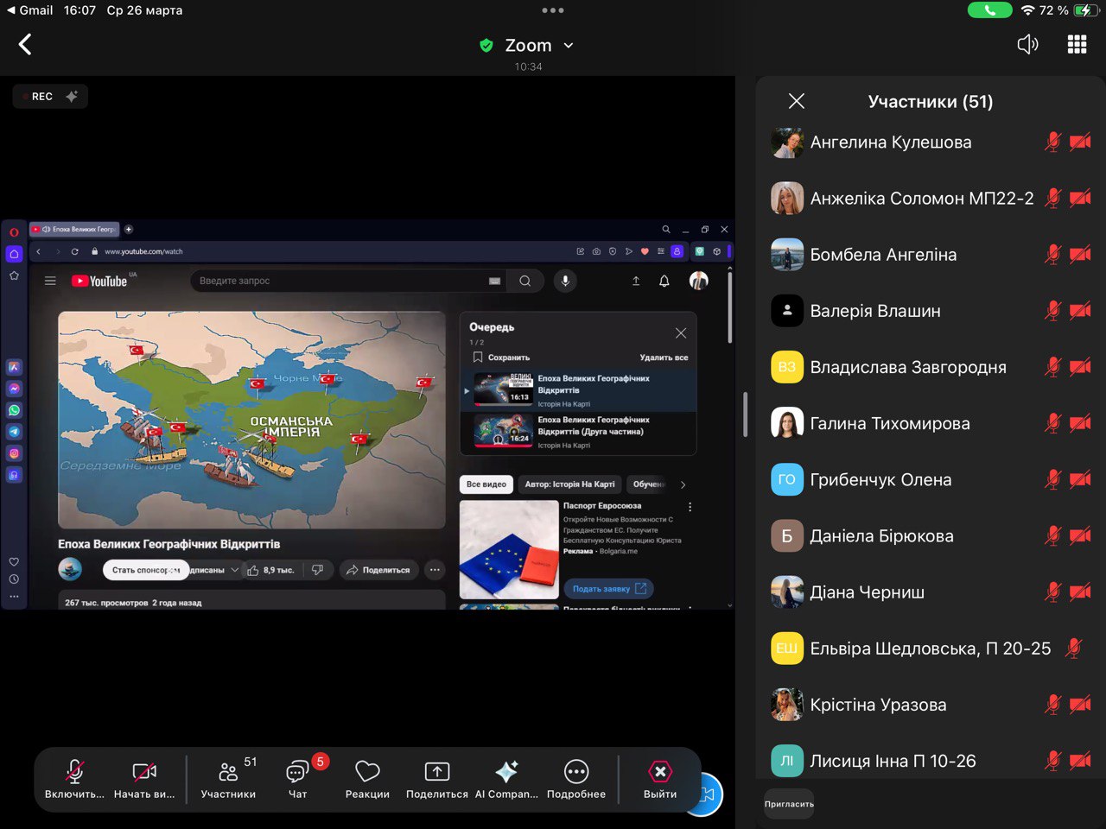The width and height of the screenshot is (1106, 829).
Task: Tap muted mic icon for Ангелина Кулешова
Action: (1052, 142)
